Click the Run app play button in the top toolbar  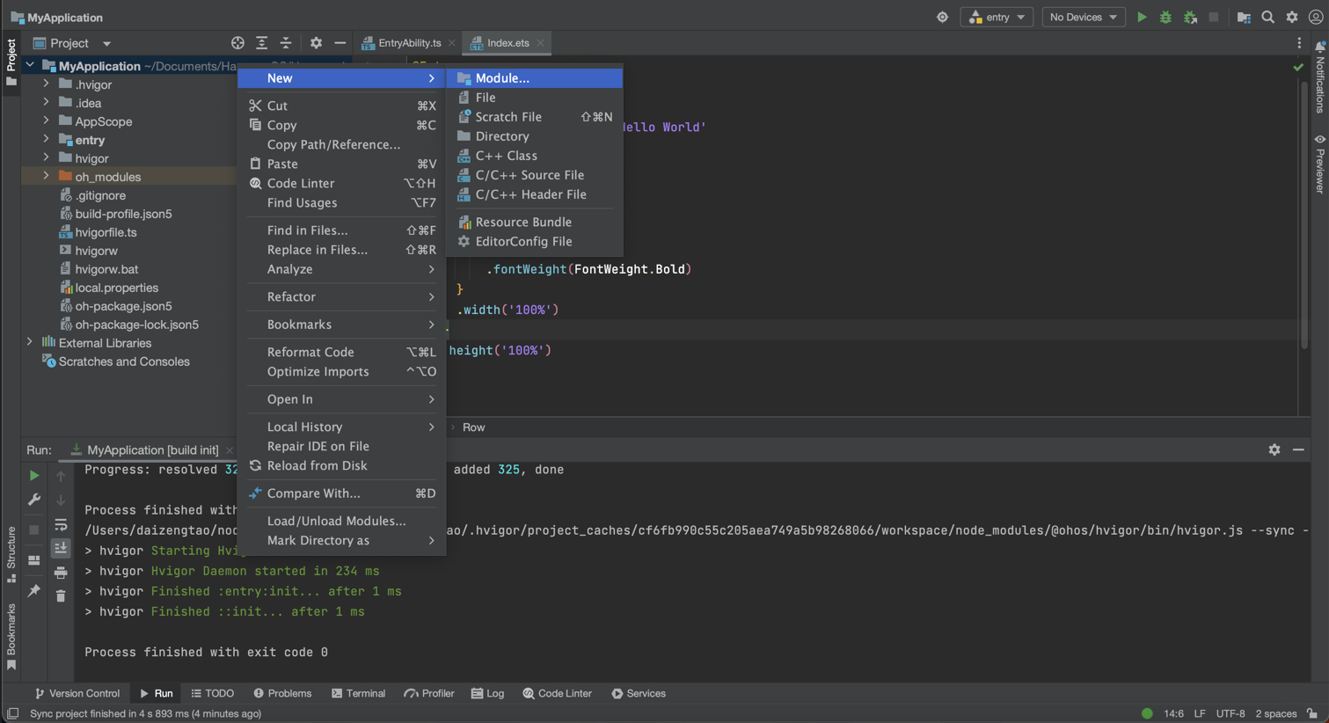tap(1142, 17)
